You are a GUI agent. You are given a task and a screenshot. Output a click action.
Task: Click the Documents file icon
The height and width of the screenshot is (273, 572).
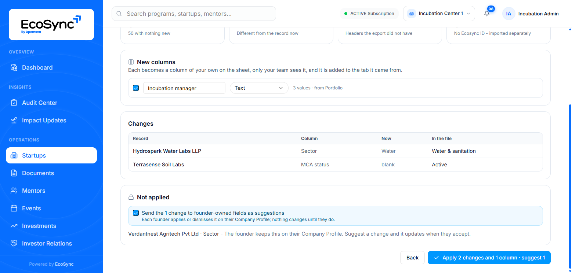tap(14, 173)
